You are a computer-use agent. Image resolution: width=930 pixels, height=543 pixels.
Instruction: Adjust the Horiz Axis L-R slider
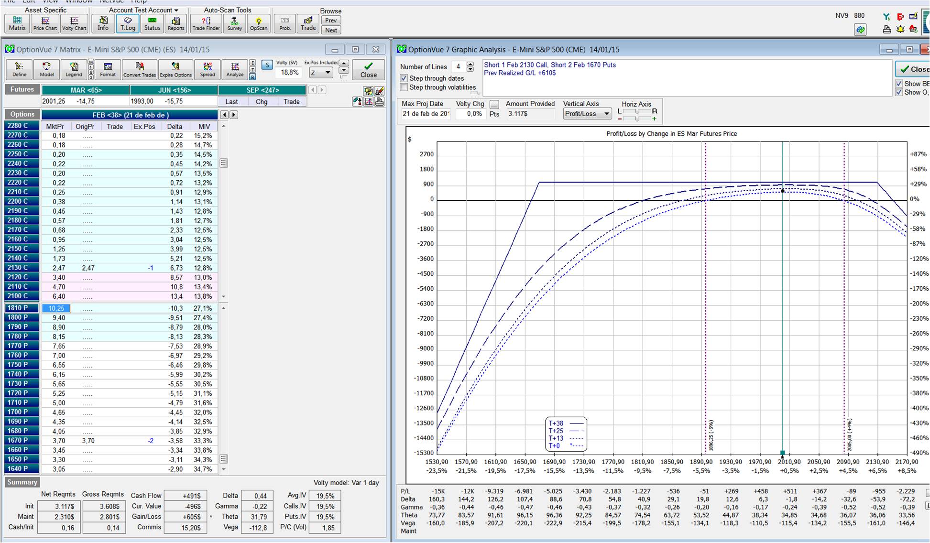pos(636,111)
